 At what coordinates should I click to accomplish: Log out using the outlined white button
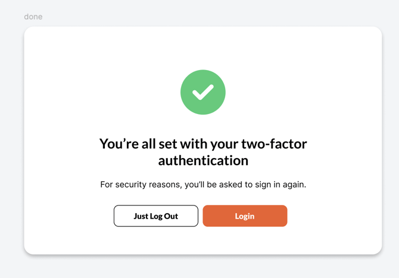156,216
